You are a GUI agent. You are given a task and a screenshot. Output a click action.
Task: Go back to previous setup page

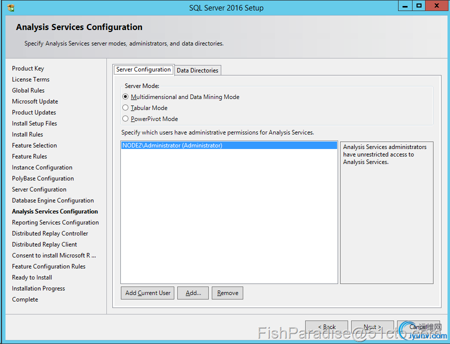click(327, 327)
